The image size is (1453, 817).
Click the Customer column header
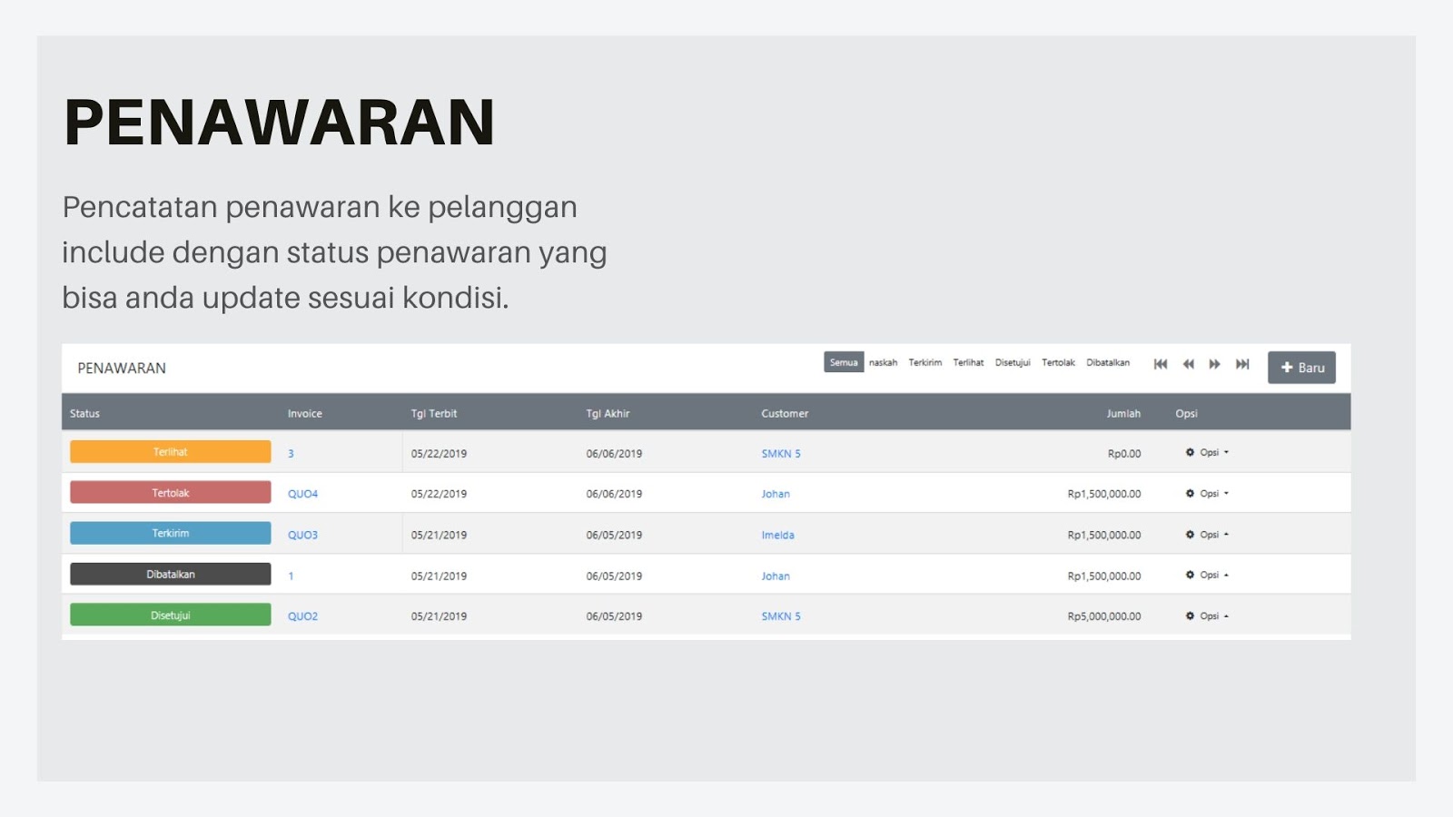(785, 413)
